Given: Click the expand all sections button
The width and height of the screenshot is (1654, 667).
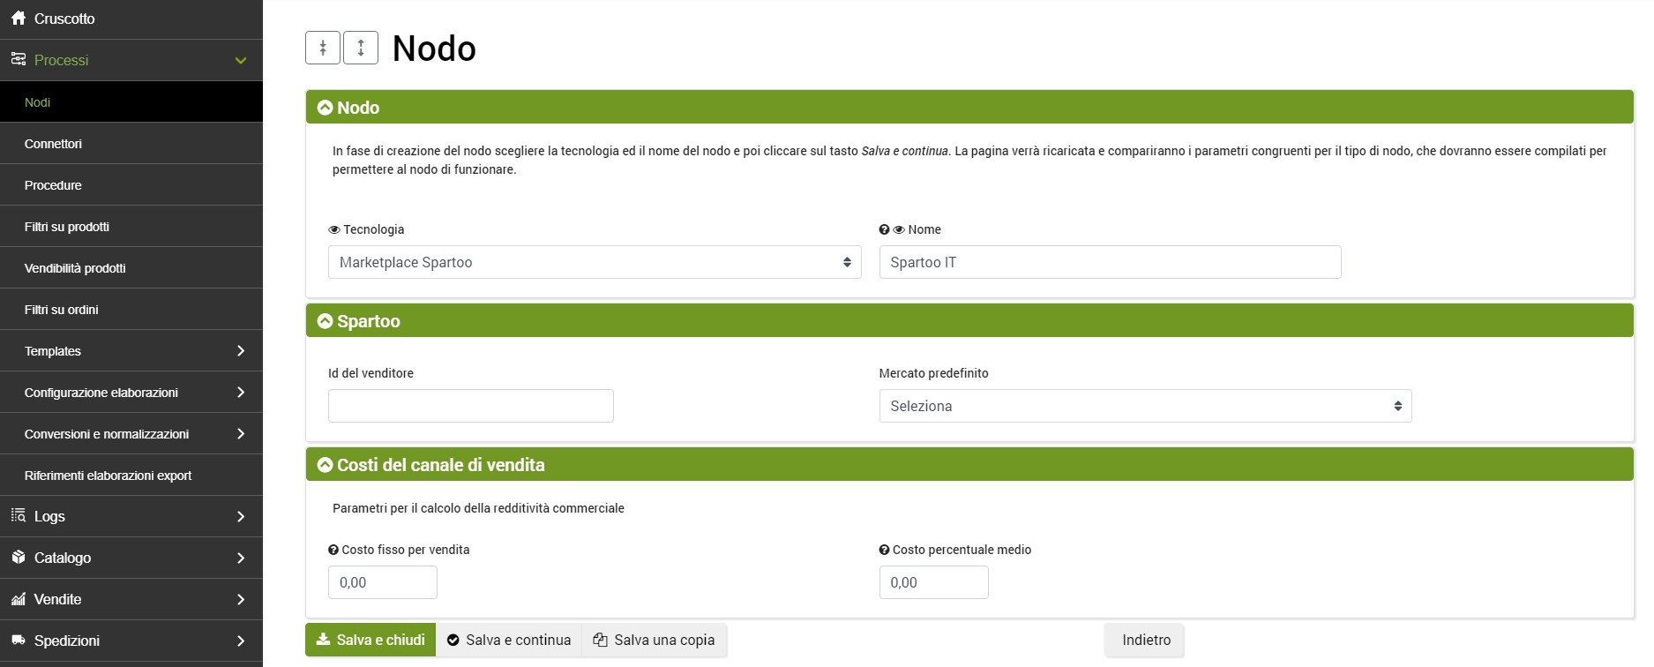Looking at the screenshot, I should tap(361, 48).
